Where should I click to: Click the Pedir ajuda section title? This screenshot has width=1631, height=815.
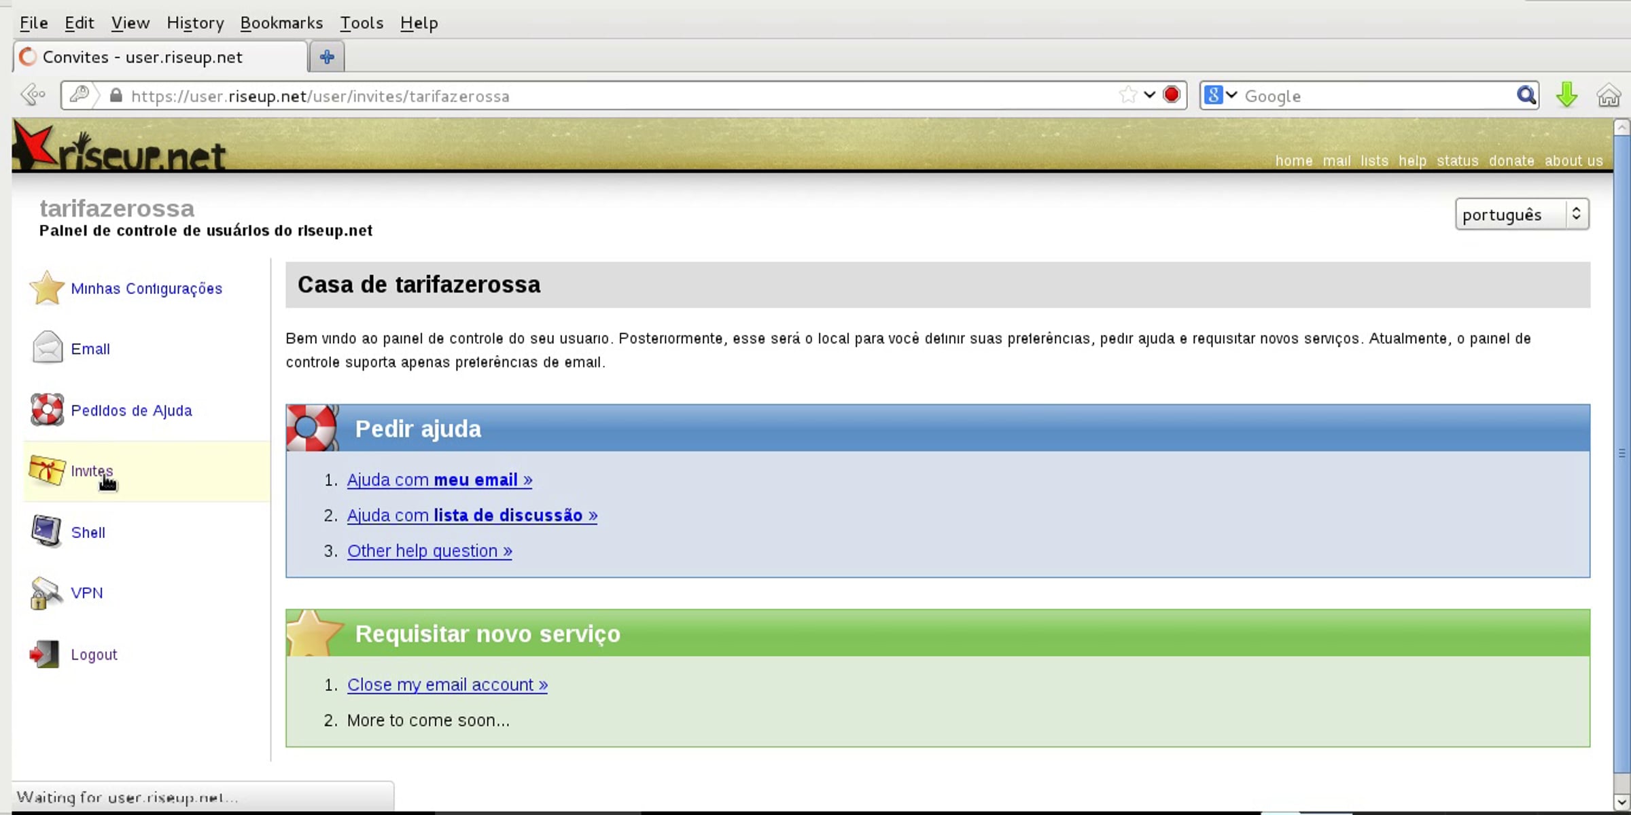[x=418, y=429]
